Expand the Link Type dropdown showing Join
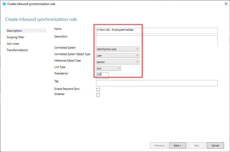The image size is (230, 152). (x=109, y=69)
